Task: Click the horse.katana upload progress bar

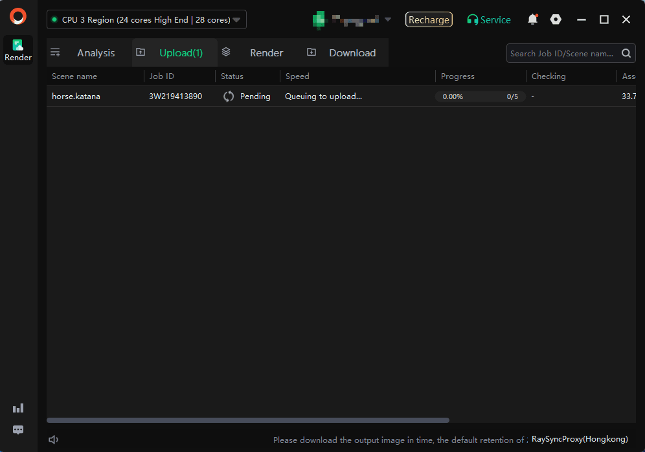Action: point(480,96)
